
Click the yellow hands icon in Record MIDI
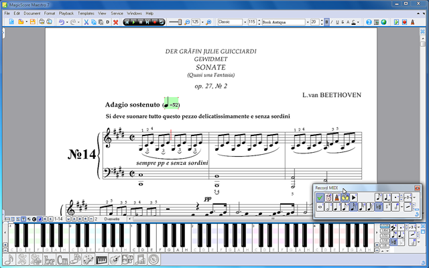345,197
